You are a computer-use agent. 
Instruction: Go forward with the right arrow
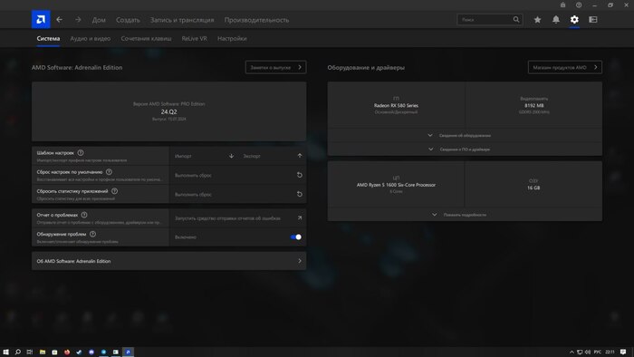(78, 19)
